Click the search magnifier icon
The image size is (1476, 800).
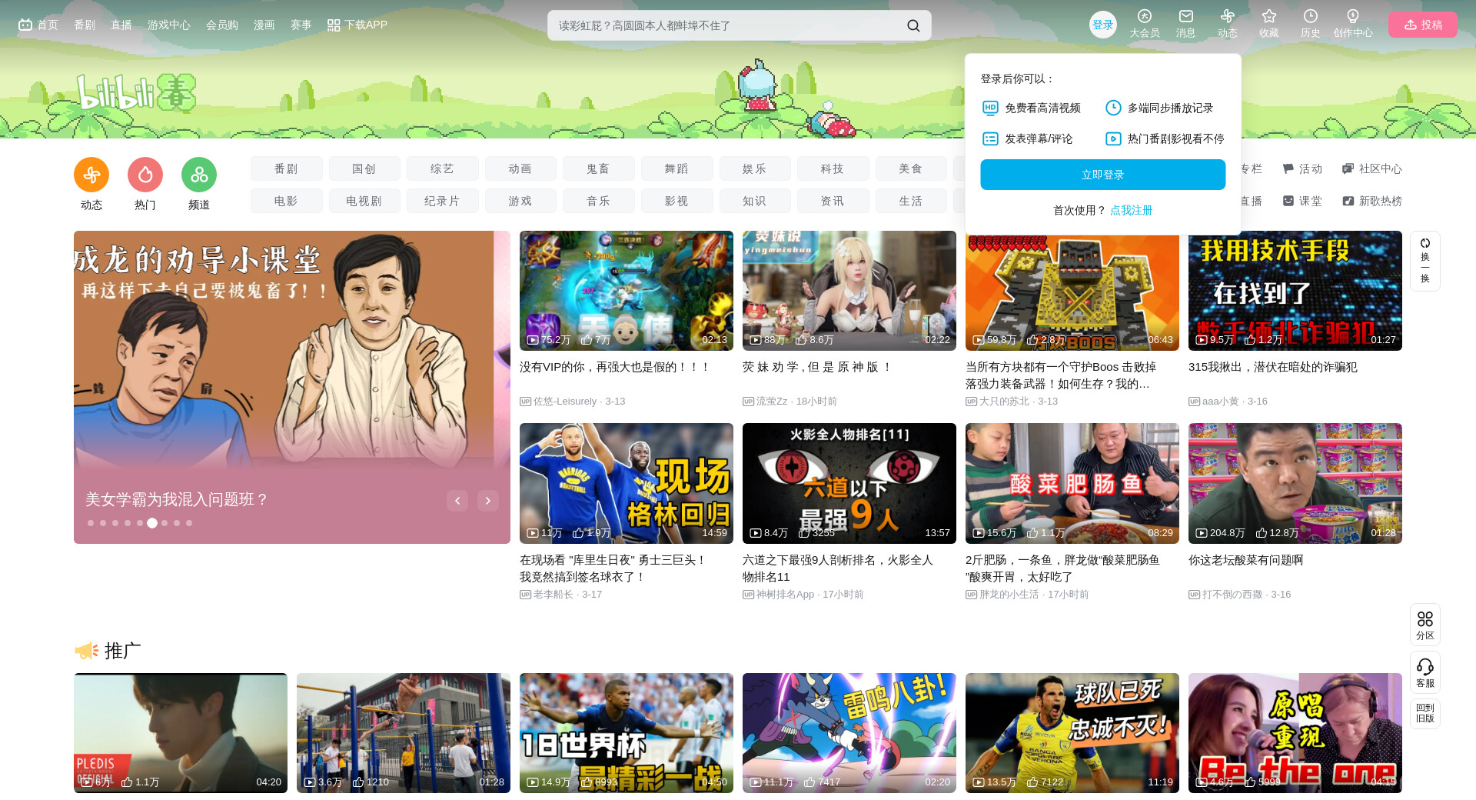[x=913, y=25]
